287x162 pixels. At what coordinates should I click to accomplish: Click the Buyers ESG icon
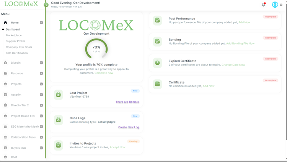pyautogui.click(x=5, y=148)
